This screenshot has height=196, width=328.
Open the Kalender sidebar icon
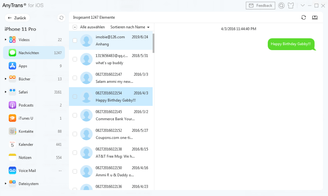(x=12, y=145)
